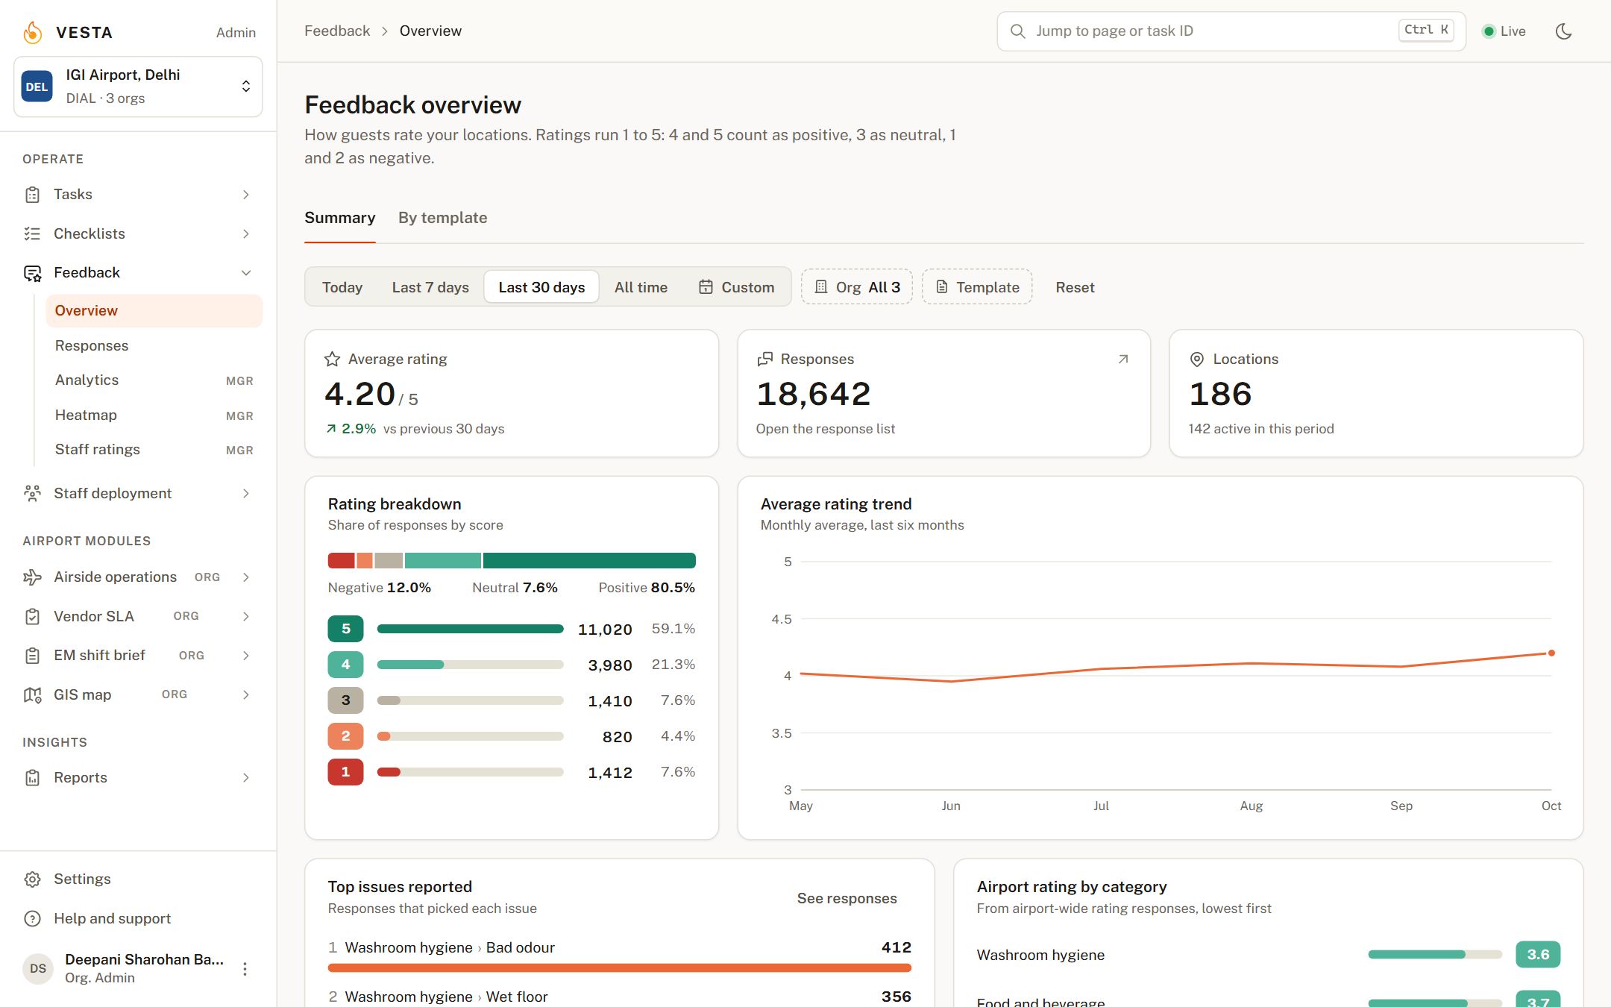Click the Locations pin icon
The width and height of the screenshot is (1611, 1007).
click(1197, 360)
